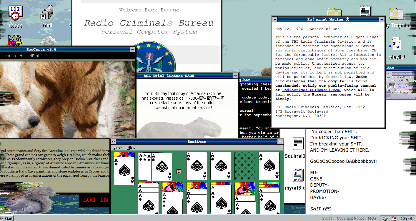Open the Squirrel3 text file icon
The width and height of the screenshot is (416, 221).
pos(298,144)
